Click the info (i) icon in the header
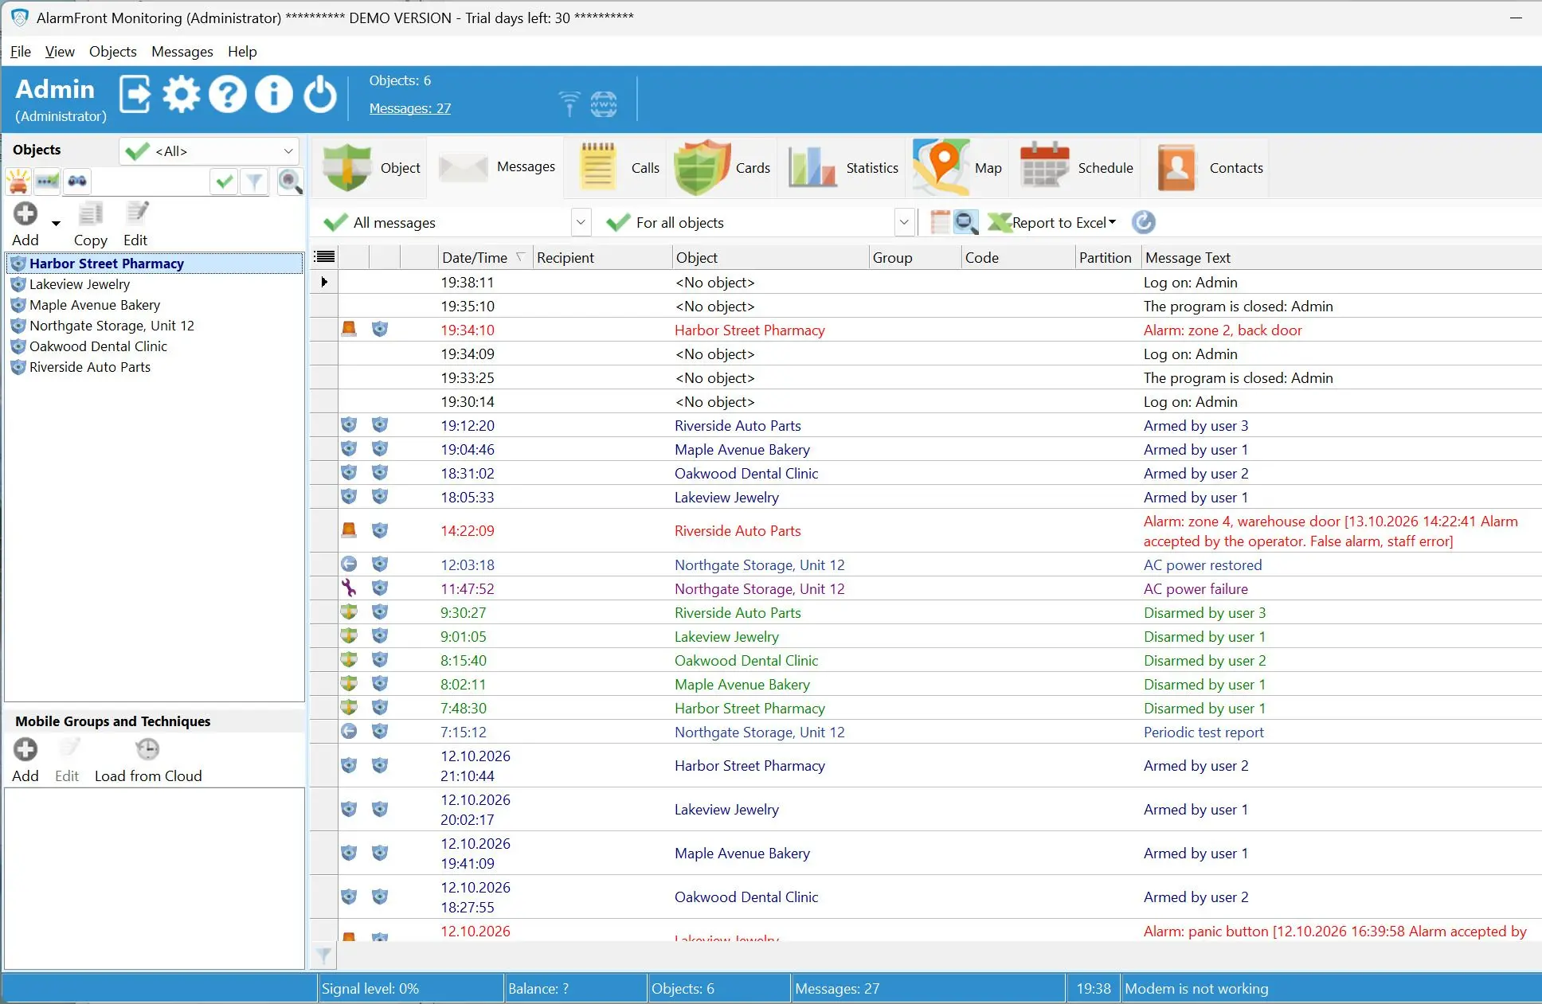This screenshot has height=1004, width=1542. [x=274, y=95]
